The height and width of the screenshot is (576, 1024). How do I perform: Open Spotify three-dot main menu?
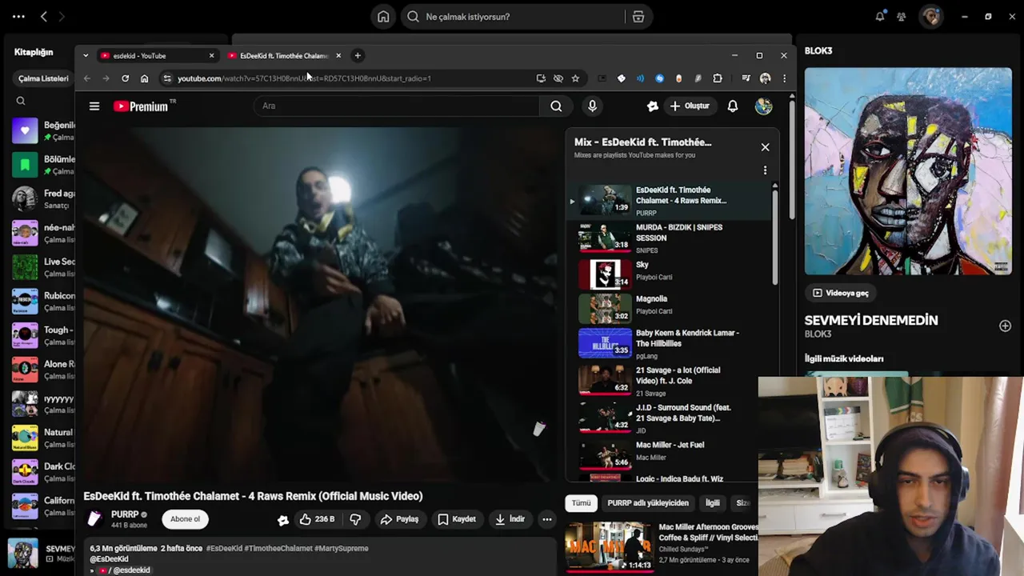coord(18,16)
